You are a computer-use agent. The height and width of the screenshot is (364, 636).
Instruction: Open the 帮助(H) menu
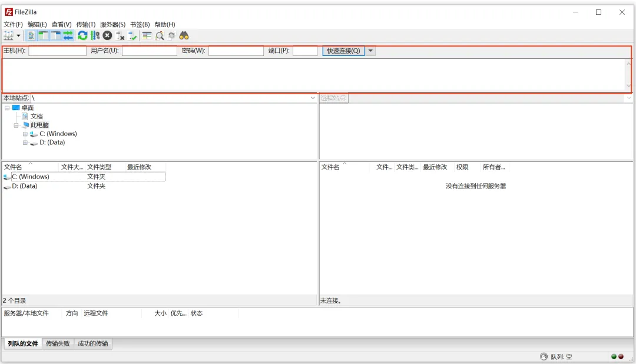pyautogui.click(x=165, y=24)
